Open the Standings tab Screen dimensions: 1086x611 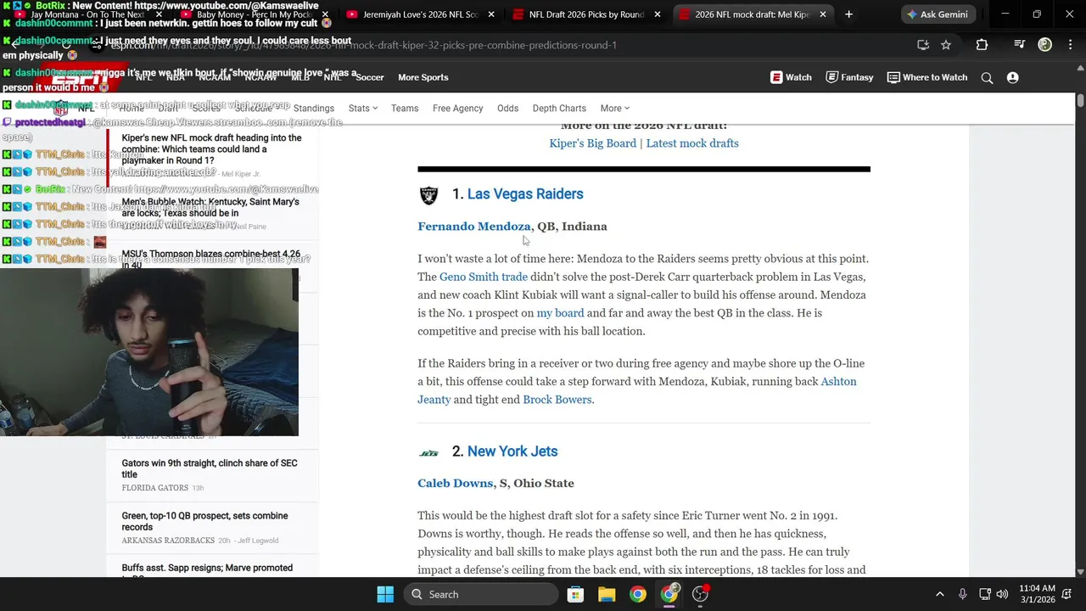313,108
